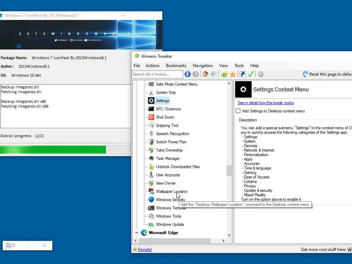Click the greyed Forward navigation arrow
The width and height of the screenshot is (352, 264).
(196, 74)
